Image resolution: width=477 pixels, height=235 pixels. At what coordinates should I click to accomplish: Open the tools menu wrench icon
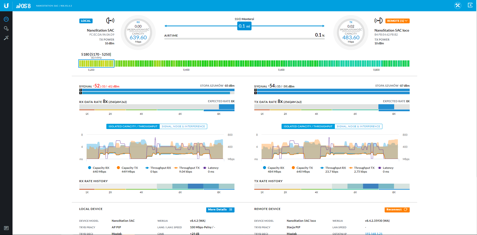click(457, 6)
